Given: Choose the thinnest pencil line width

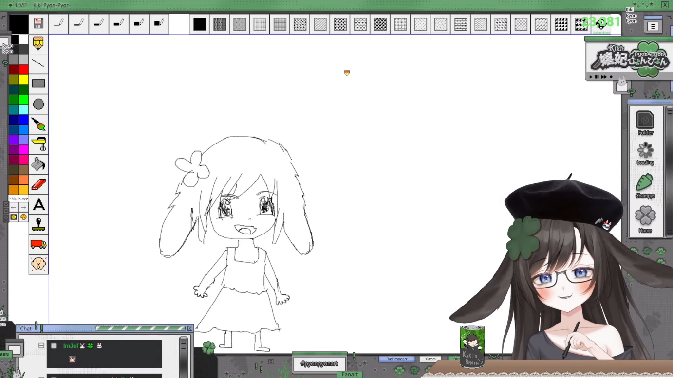Looking at the screenshot, I should click(x=59, y=23).
